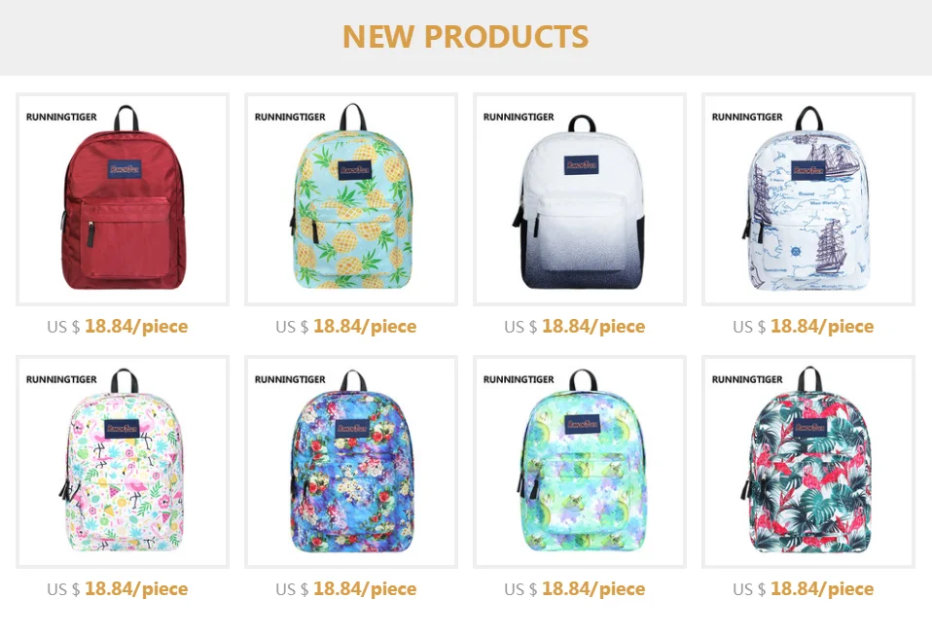The image size is (932, 635).
Task: Open the pink flamingo fruit pattern backpack
Action: tap(123, 462)
